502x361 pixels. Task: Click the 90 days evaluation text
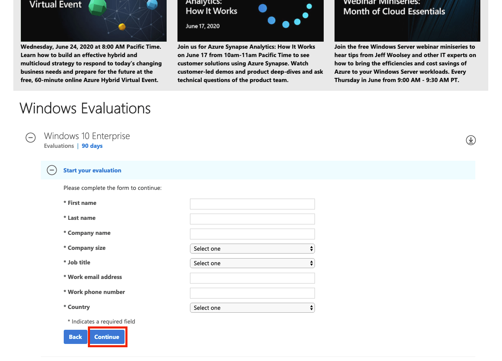[92, 146]
